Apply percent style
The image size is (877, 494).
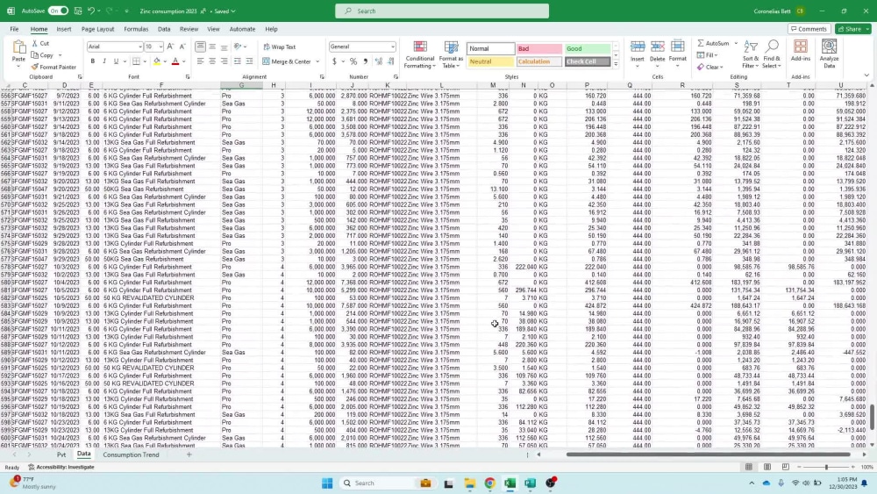tap(353, 61)
